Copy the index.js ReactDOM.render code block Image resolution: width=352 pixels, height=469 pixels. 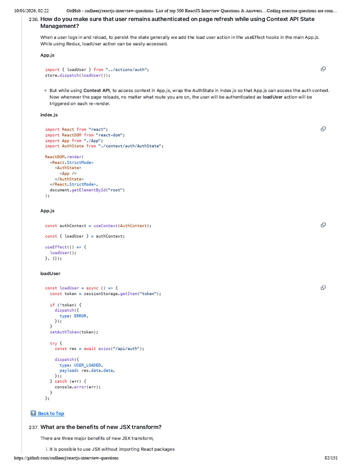323,129
